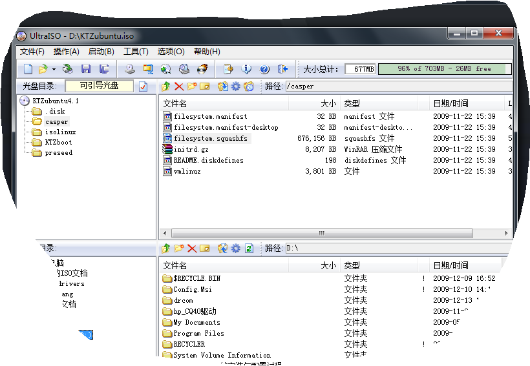530x366 pixels.
Task: Click the Save As icon
Action: click(104, 69)
